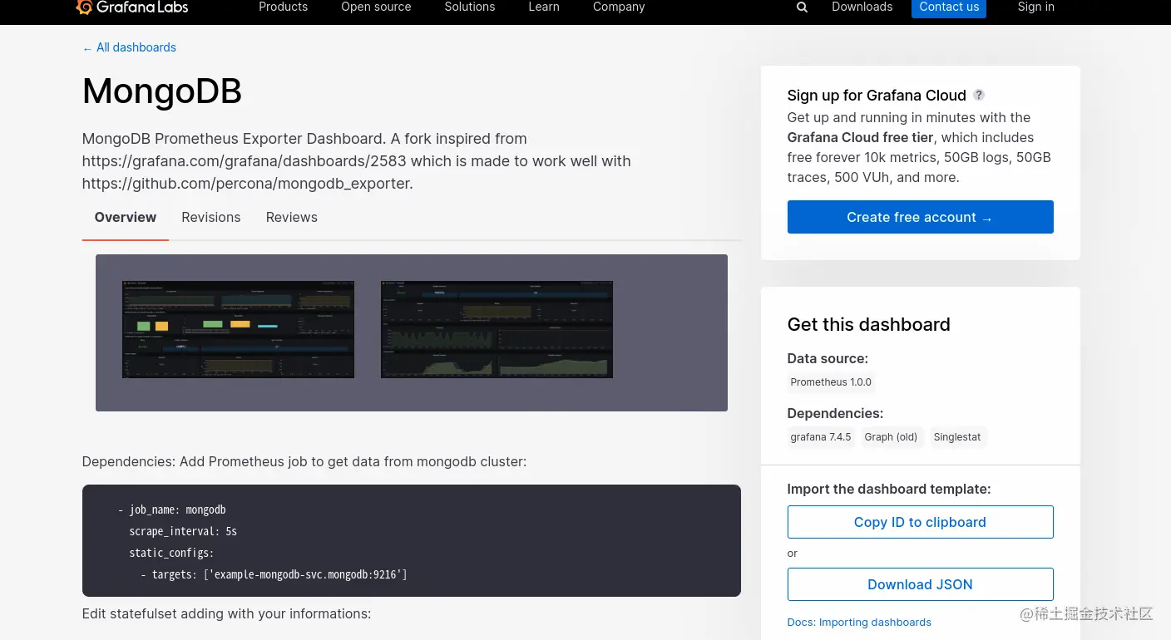Switch to the Reviews tab
Image resolution: width=1171 pixels, height=640 pixels.
click(x=292, y=218)
